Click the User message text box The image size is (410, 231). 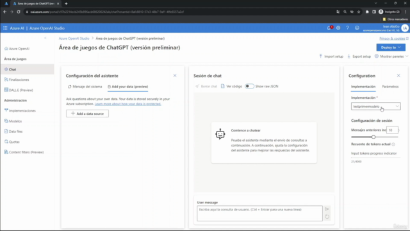click(259, 213)
